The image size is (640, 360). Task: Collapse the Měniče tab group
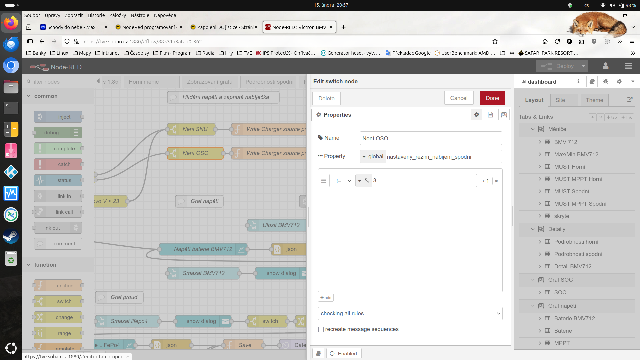click(533, 129)
